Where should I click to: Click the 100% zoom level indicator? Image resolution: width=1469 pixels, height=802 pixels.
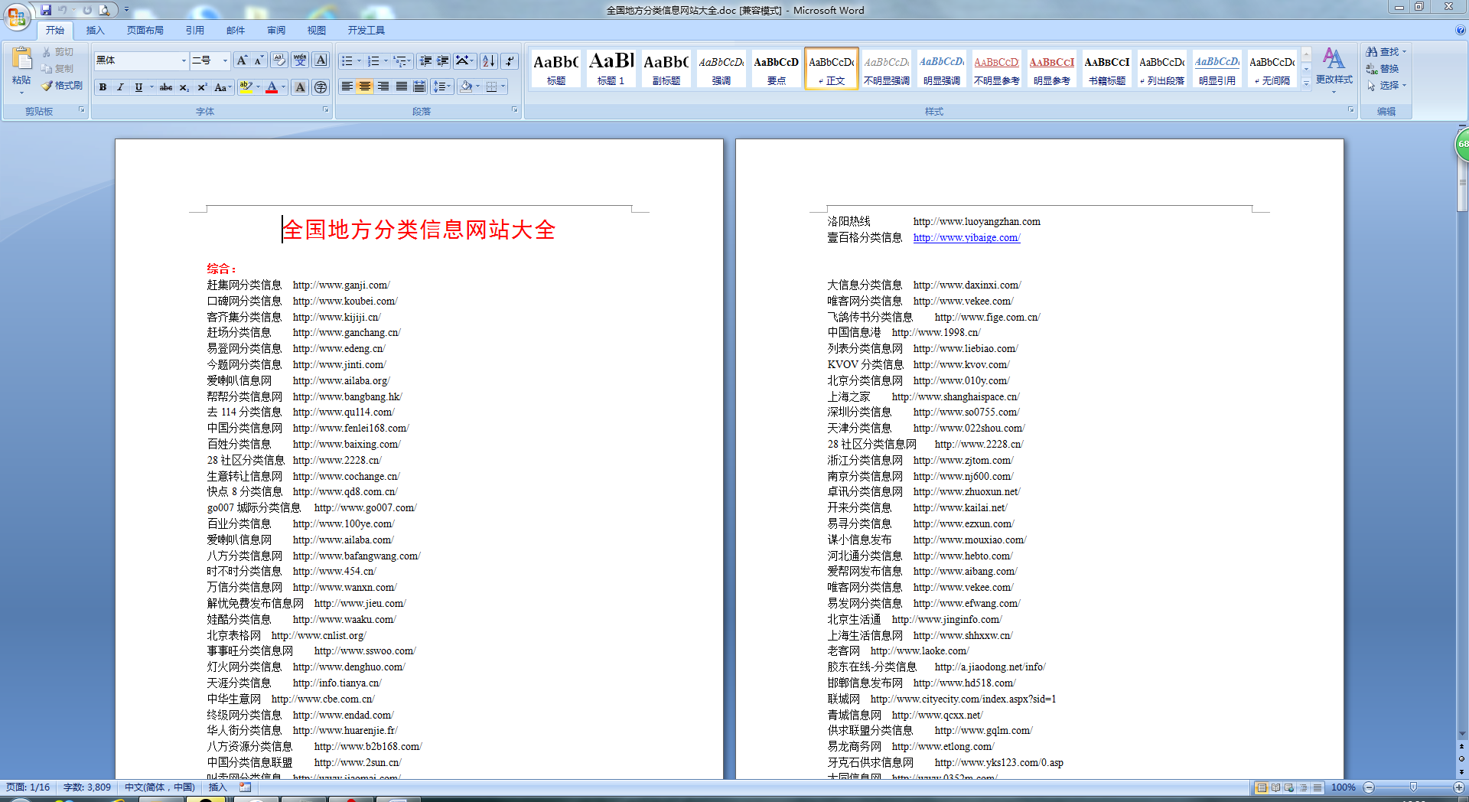click(x=1344, y=787)
